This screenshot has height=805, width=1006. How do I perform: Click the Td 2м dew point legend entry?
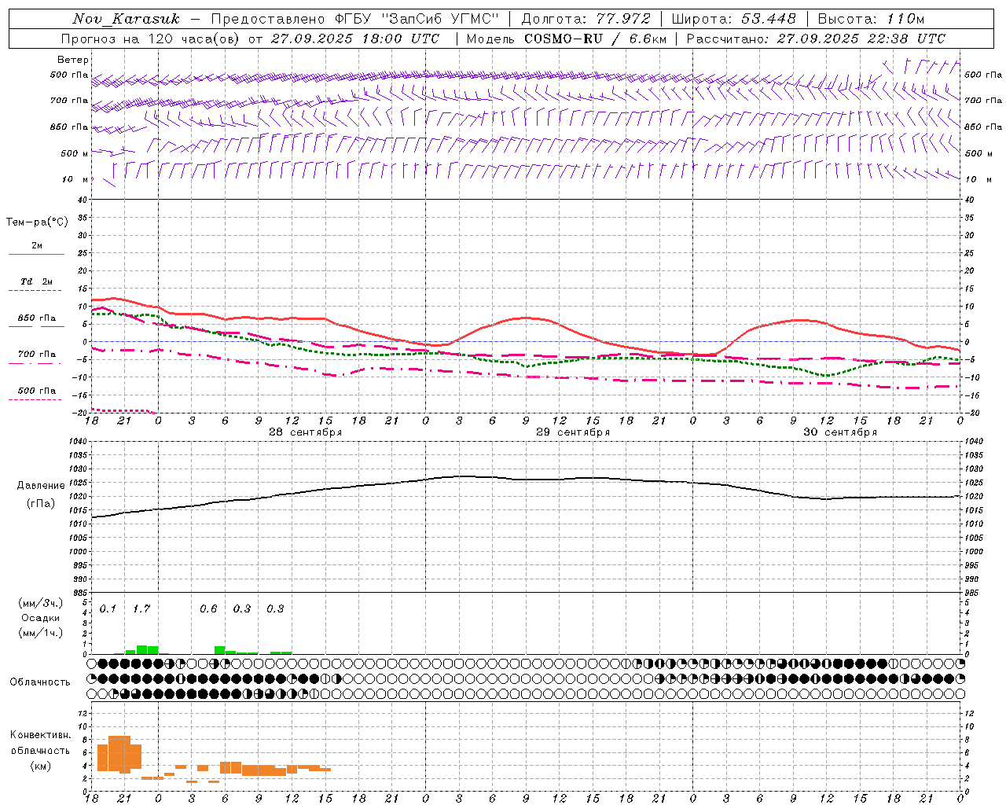tap(37, 281)
